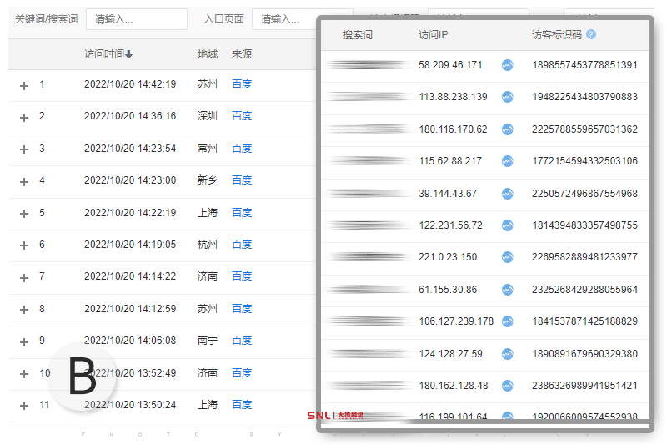Click the 入口页面 input field
This screenshot has width=667, height=445.
click(x=283, y=19)
